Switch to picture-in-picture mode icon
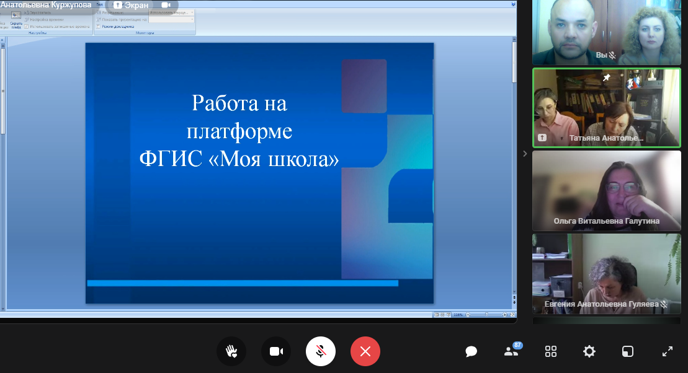Viewport: 688px width, 373px height. tap(628, 352)
